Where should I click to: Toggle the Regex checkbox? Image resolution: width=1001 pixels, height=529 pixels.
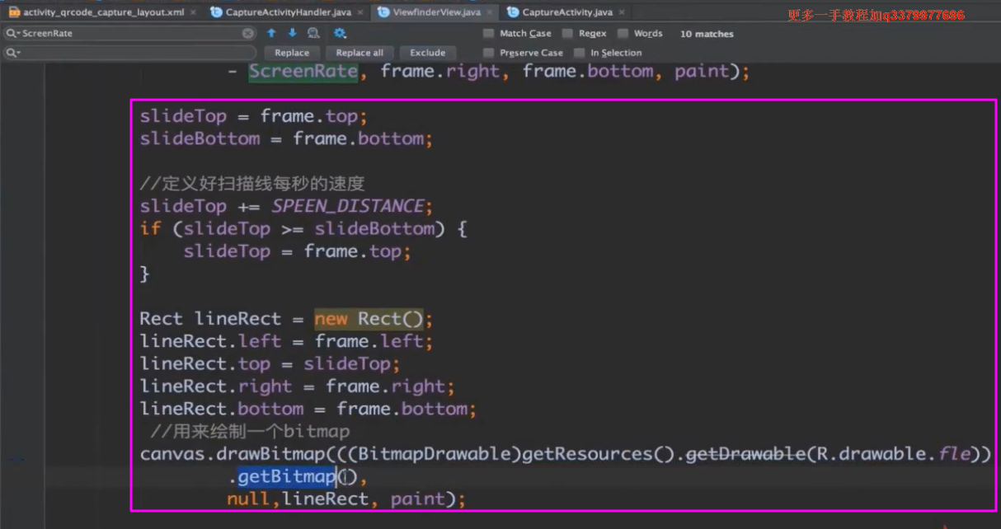coord(568,34)
